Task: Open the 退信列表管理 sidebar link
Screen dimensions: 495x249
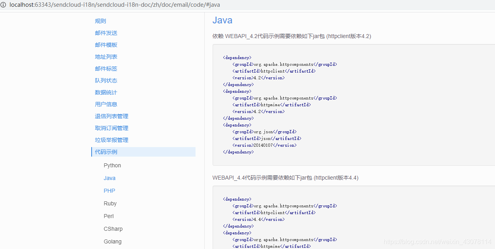Action: [111, 116]
